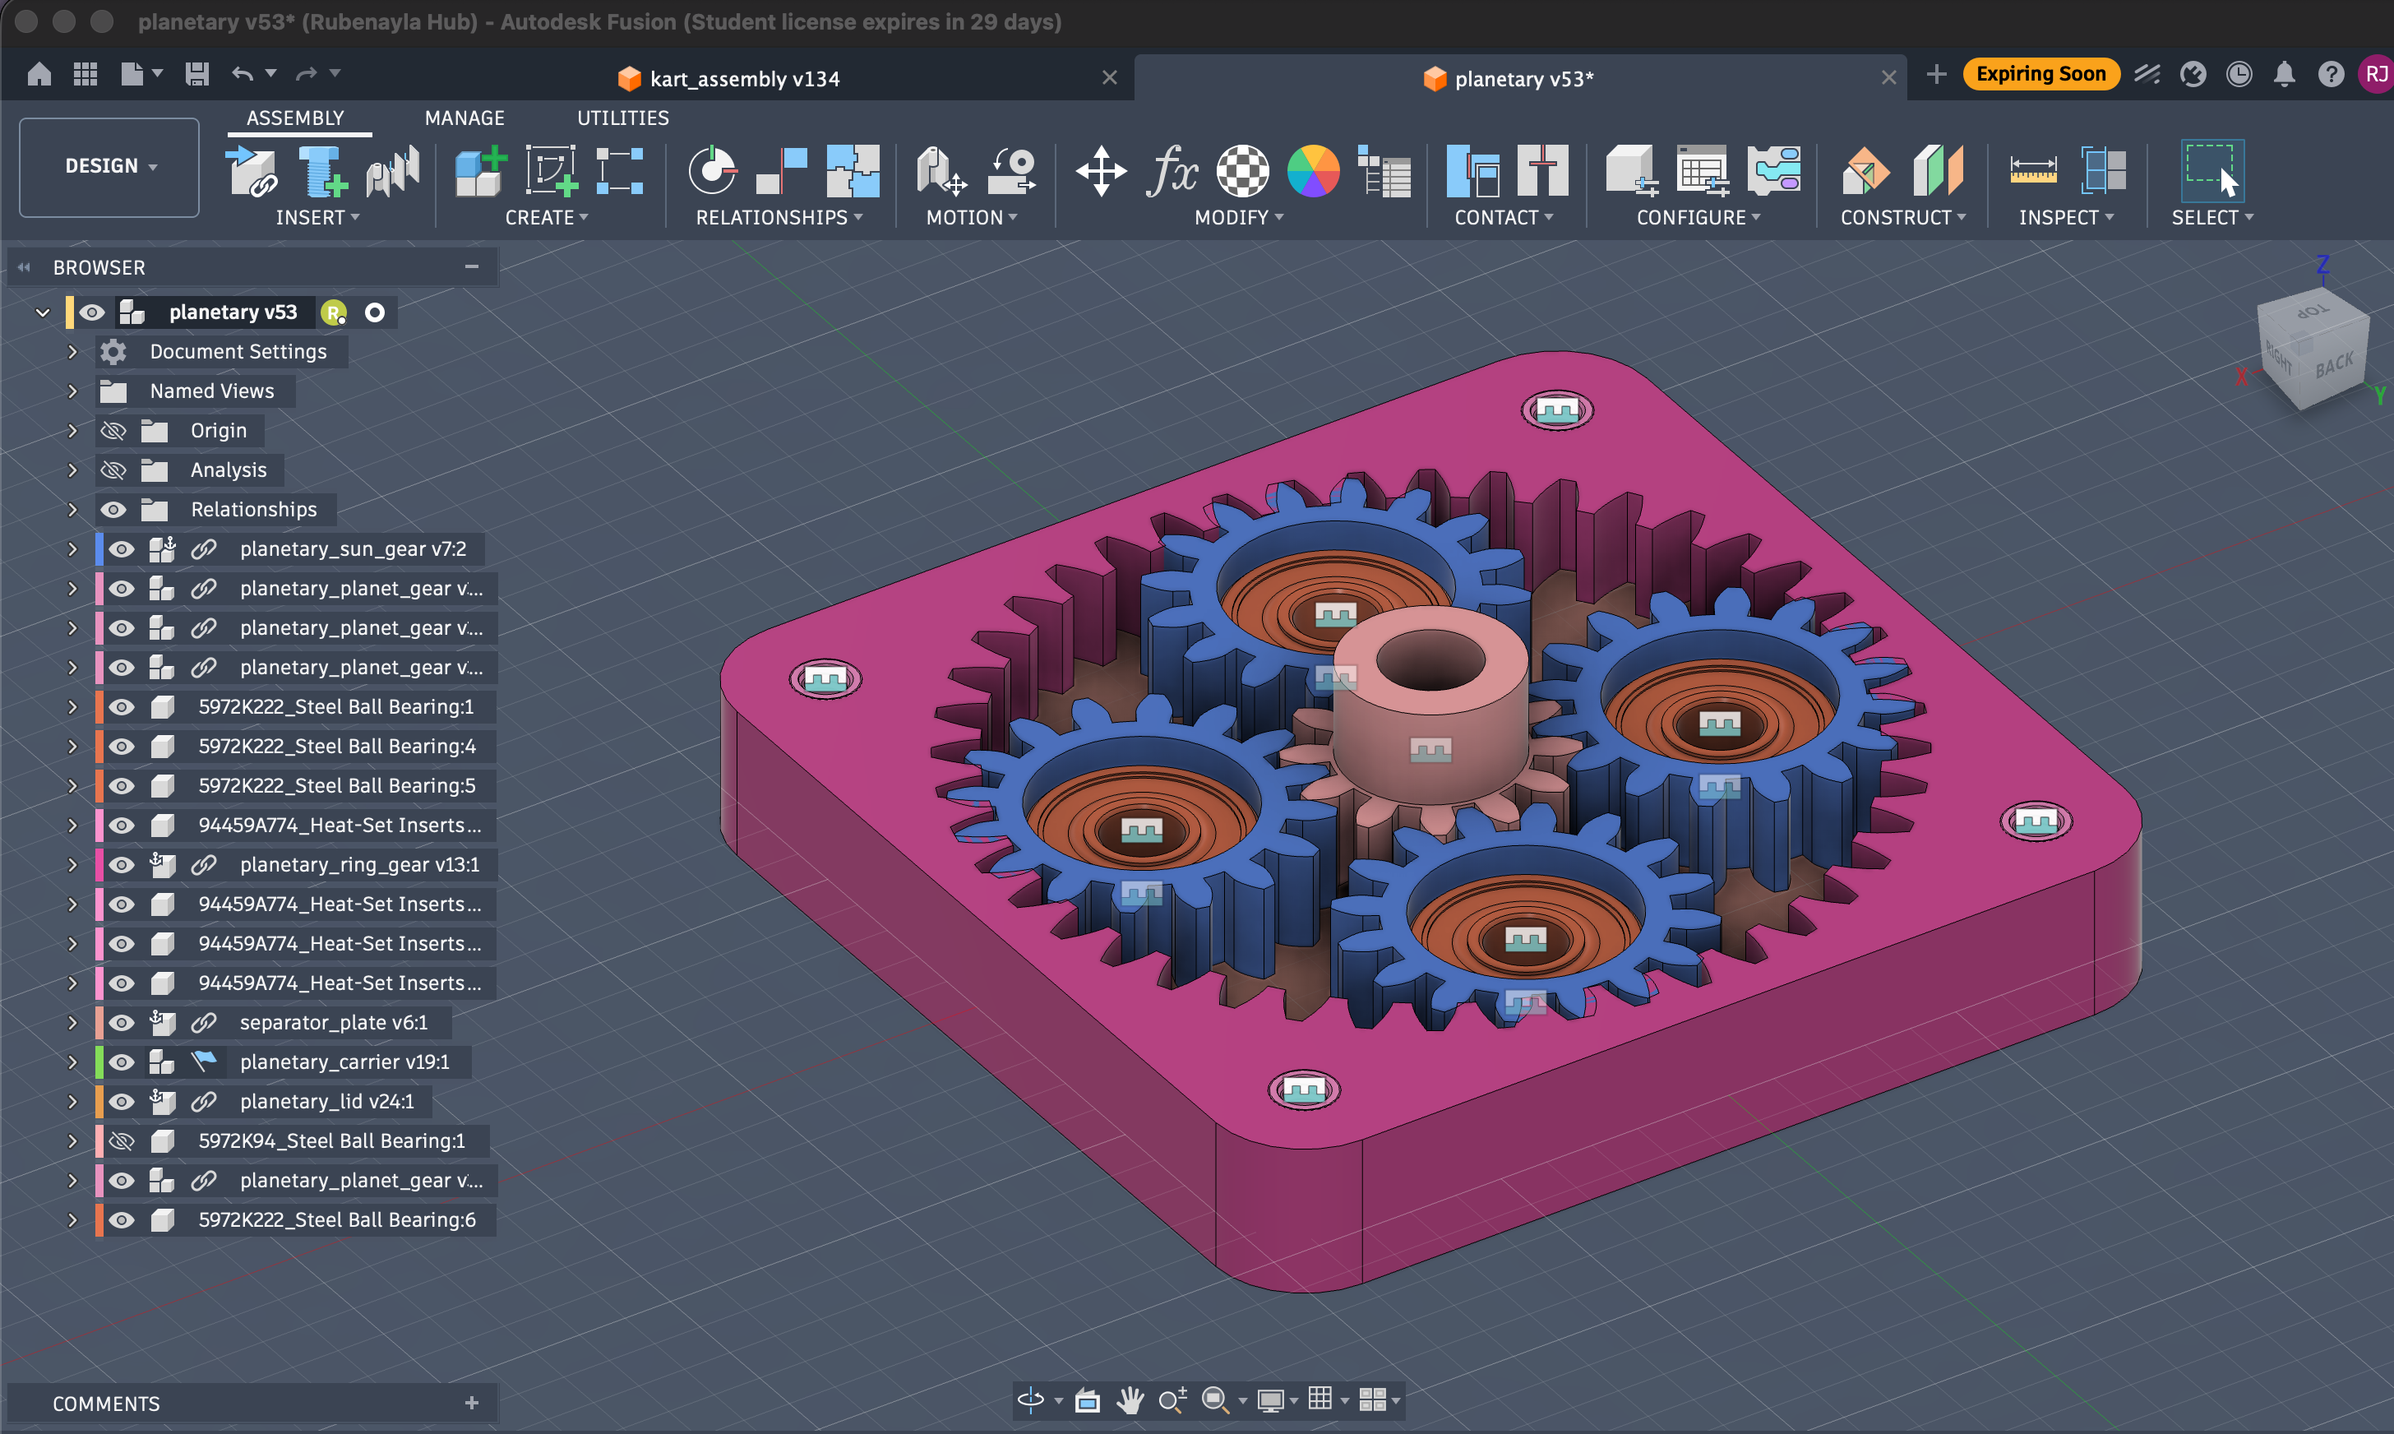Select the Offset Plane tool in Construct
Screen dimensions: 2394x1434
point(1866,171)
